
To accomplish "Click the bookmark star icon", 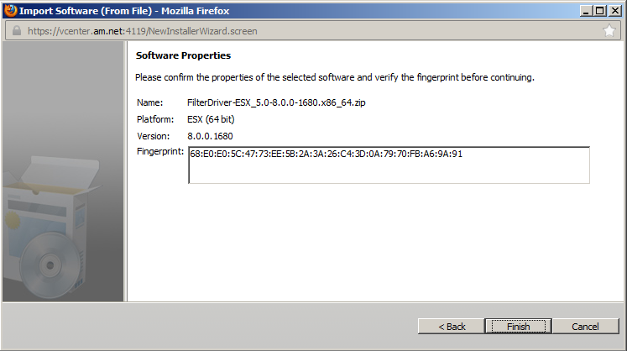I will click(609, 30).
